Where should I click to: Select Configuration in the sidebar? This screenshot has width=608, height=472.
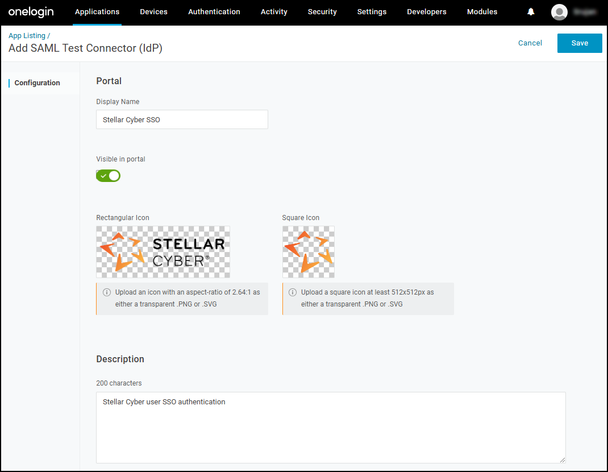pyautogui.click(x=37, y=82)
